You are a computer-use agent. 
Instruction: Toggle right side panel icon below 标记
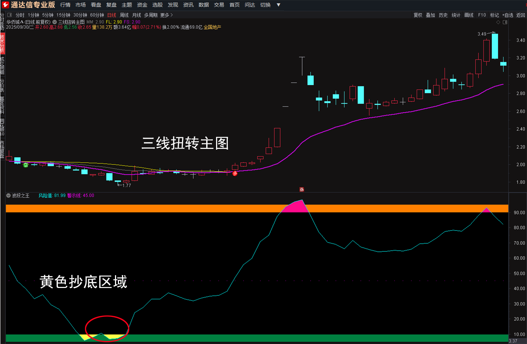(x=505, y=22)
